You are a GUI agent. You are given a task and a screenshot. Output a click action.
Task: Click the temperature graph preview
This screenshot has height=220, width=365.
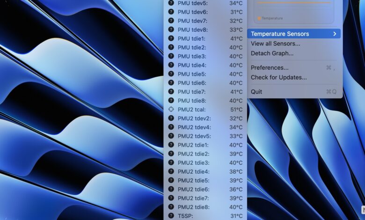tap(294, 11)
